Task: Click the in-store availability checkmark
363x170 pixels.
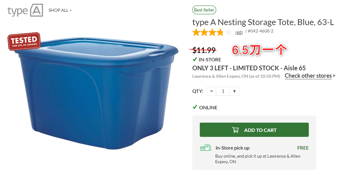Action: tap(195, 59)
